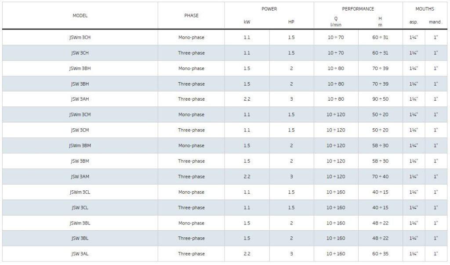450x265 pixels.
Task: Select the JSW 3CH model row
Action: (x=225, y=53)
